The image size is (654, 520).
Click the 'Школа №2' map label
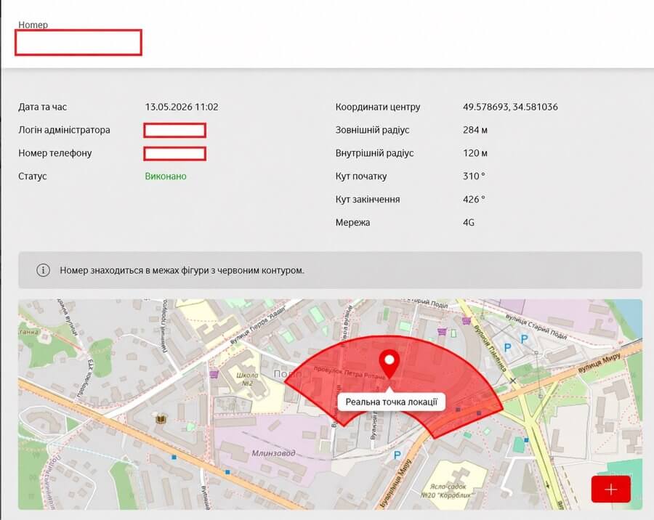tap(247, 378)
